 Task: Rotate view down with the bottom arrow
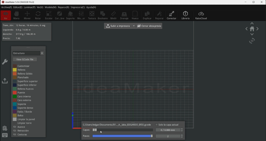tap(252, 34)
